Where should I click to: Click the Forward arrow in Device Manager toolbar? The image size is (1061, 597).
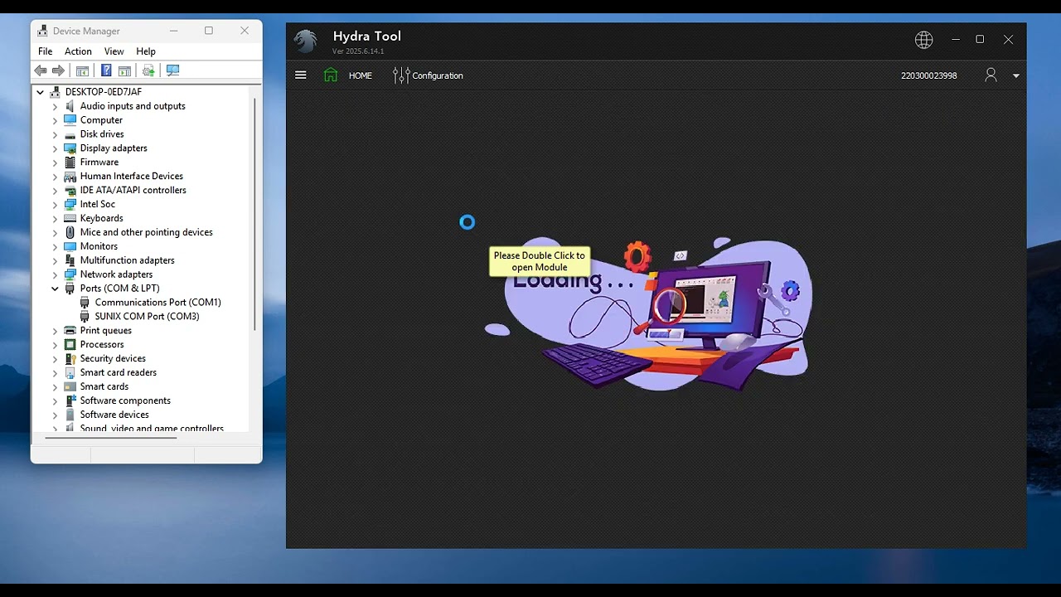59,71
